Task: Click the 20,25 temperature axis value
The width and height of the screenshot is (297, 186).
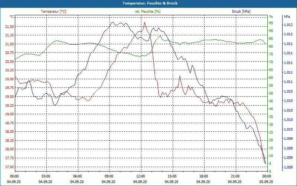Action: [x=10, y=70]
